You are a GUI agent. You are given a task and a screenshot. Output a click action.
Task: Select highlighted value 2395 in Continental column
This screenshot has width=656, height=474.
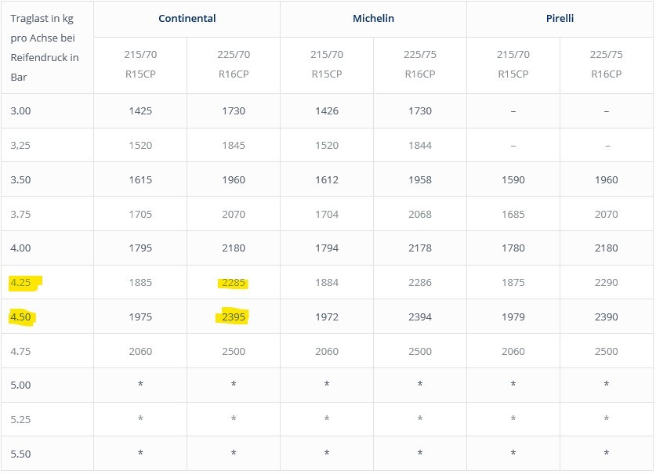tap(234, 317)
